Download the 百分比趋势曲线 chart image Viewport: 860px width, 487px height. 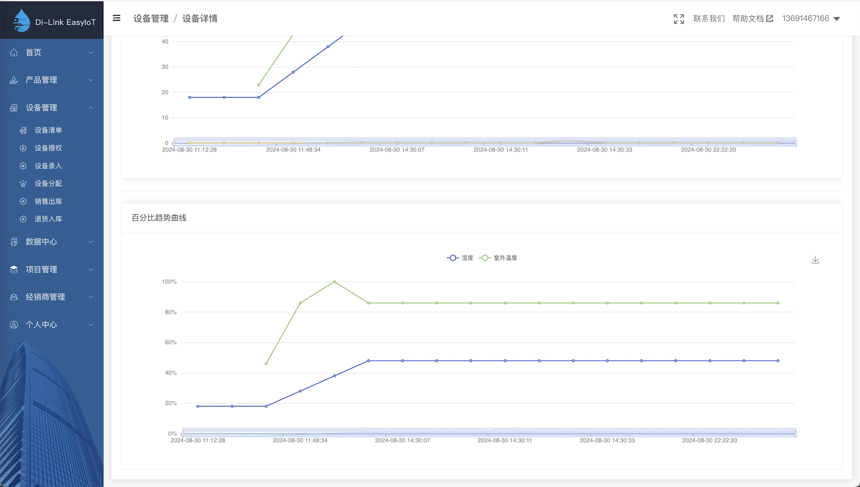pyautogui.click(x=815, y=260)
